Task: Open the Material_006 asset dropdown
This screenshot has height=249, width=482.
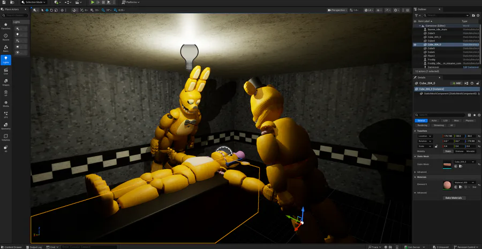Action: point(464,182)
